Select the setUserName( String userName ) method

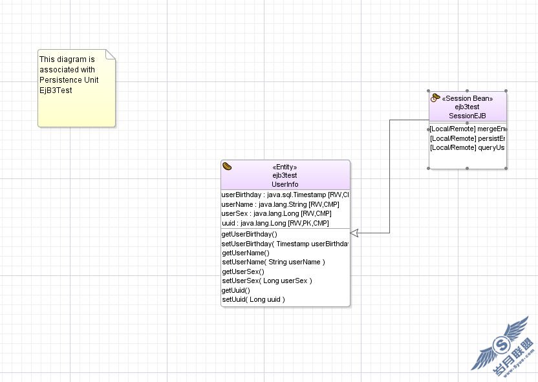coord(274,262)
